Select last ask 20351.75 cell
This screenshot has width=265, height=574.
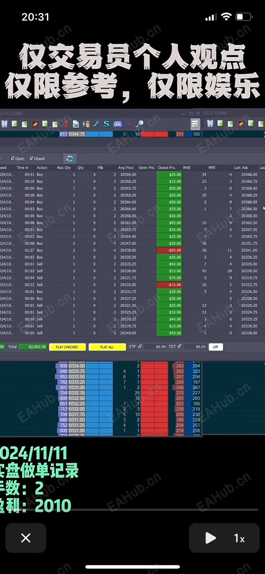coord(249,244)
